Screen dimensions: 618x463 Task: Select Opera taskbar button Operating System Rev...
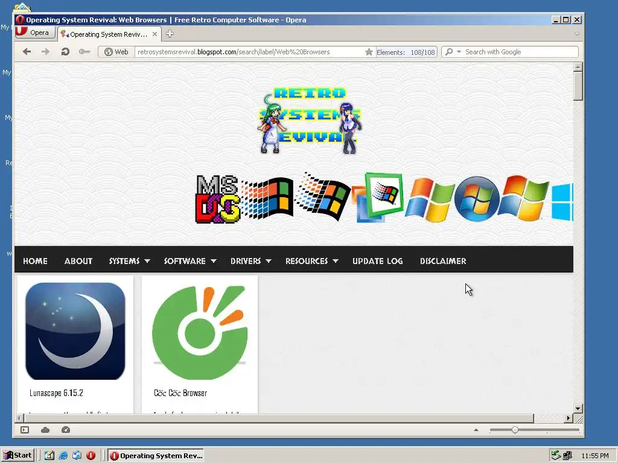point(156,456)
